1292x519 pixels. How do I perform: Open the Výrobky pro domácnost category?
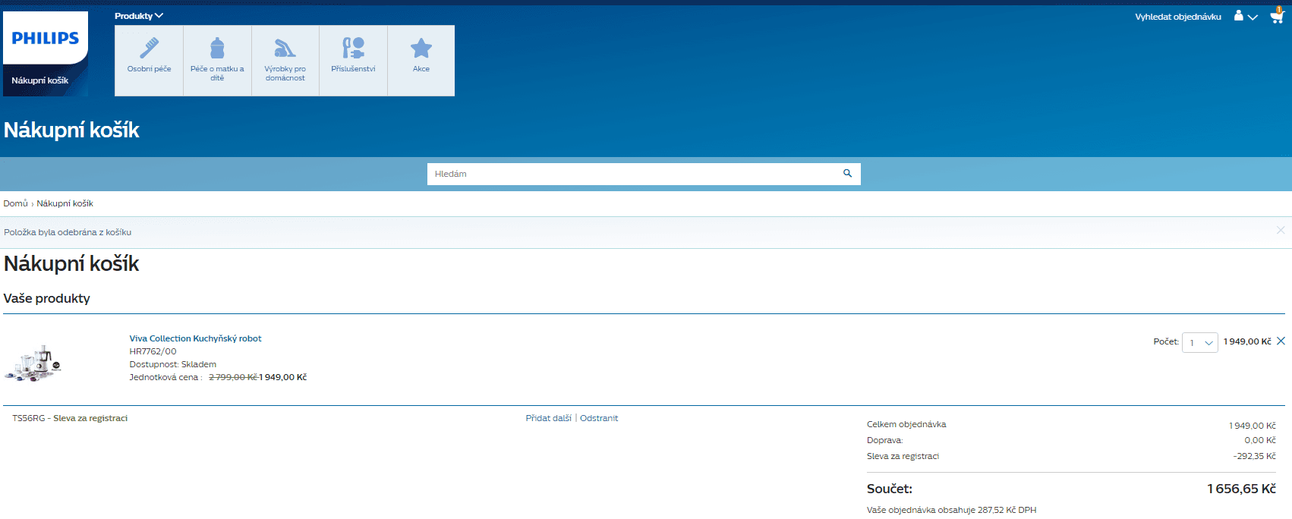[285, 61]
